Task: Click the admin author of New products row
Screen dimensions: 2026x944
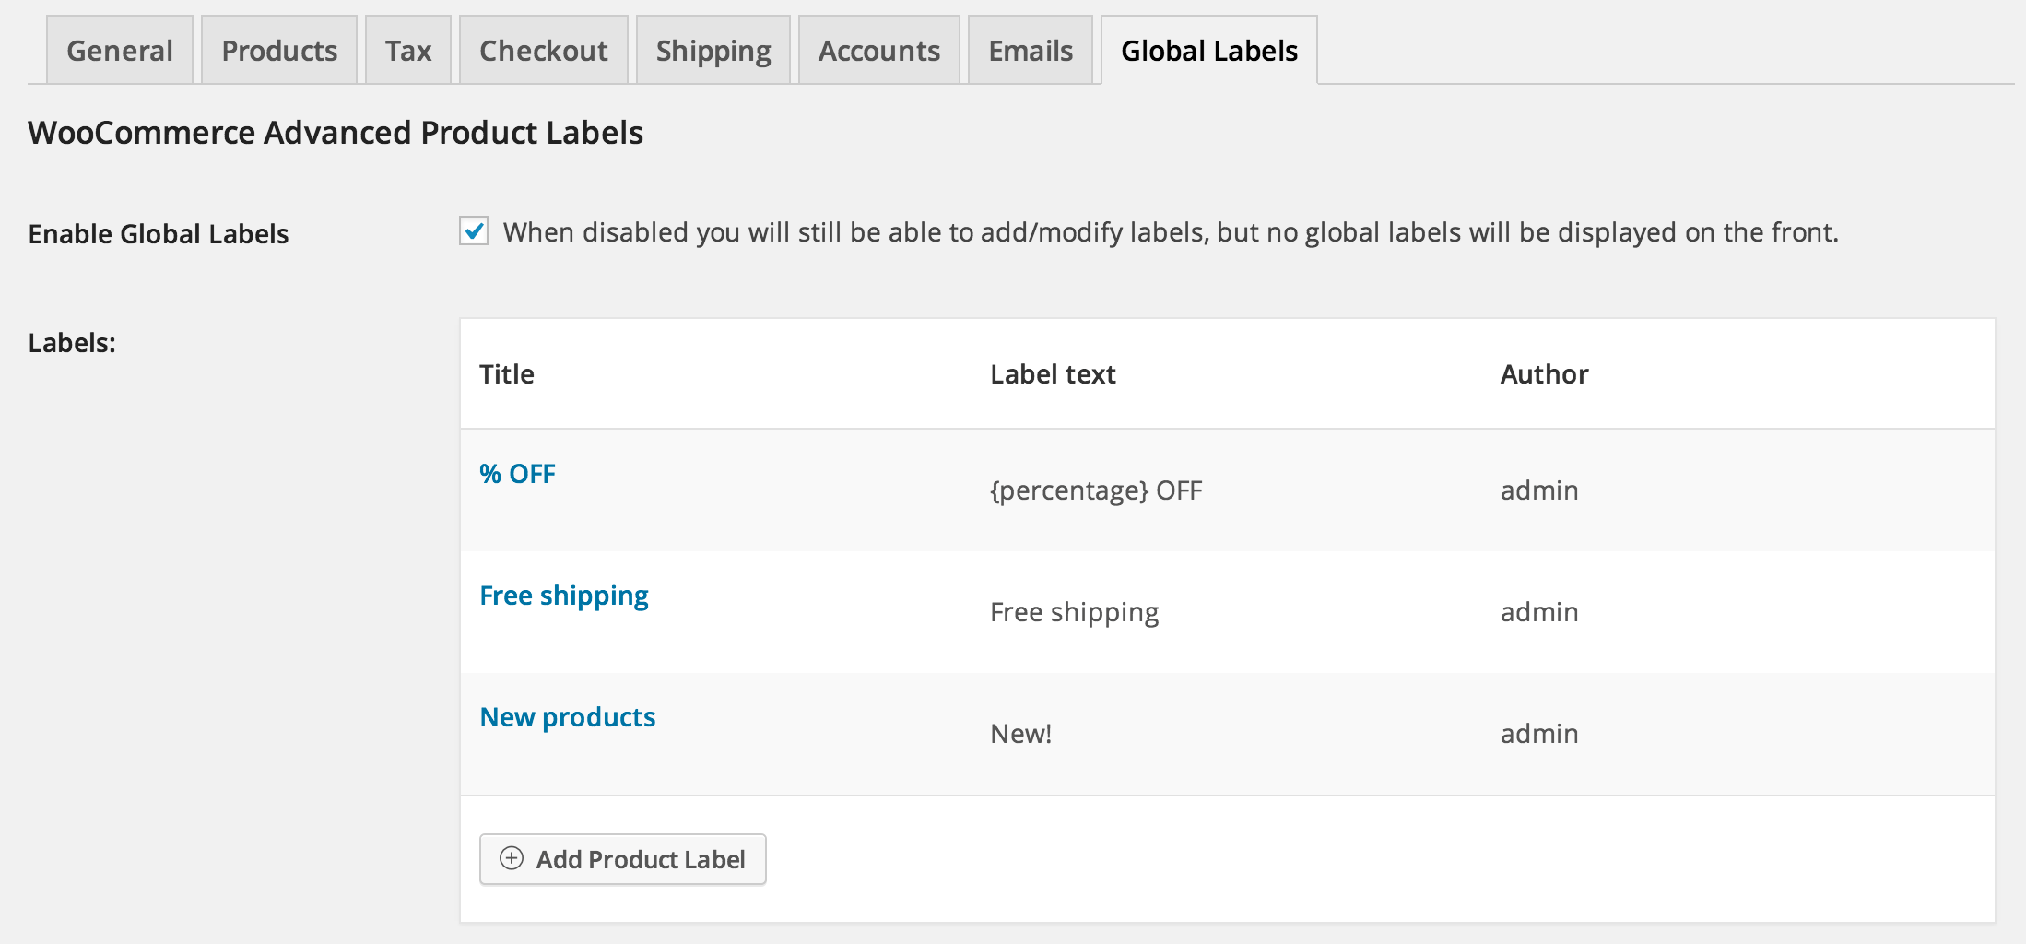Action: point(1538,733)
